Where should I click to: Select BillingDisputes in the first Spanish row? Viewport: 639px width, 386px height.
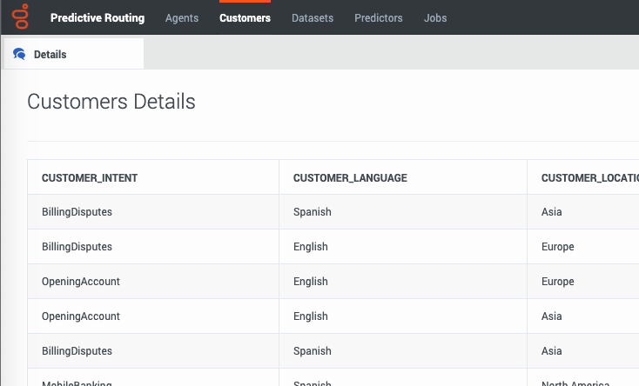[x=77, y=212]
